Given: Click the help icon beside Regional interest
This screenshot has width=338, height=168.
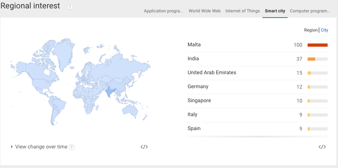Looking at the screenshot, I should pyautogui.click(x=70, y=7).
